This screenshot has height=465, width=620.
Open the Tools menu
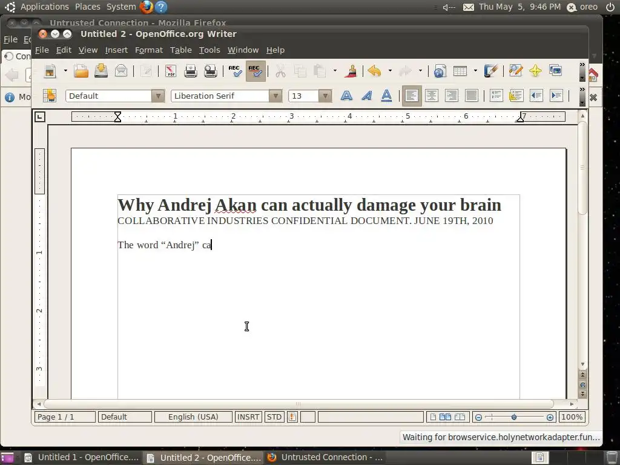click(209, 50)
